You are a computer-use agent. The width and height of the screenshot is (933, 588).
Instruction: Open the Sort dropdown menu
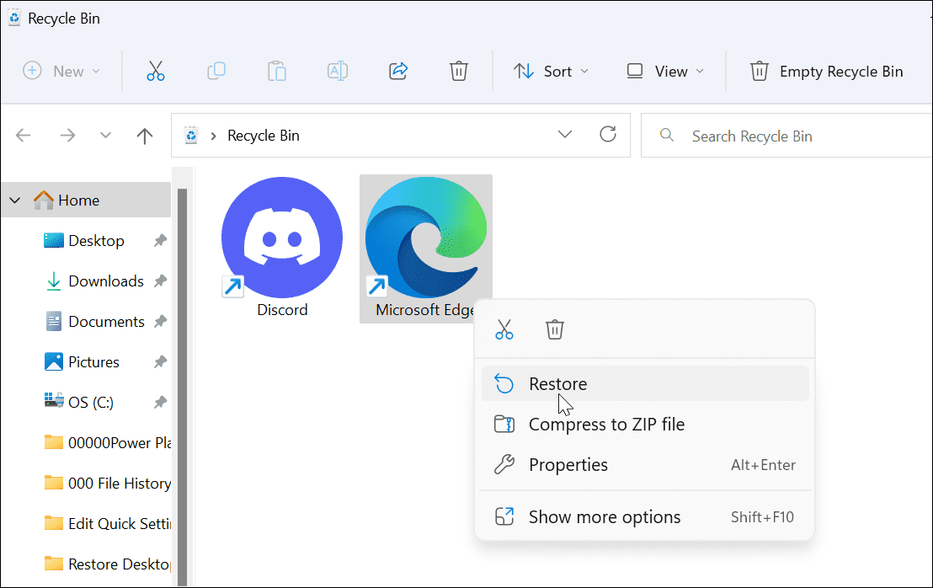[552, 72]
